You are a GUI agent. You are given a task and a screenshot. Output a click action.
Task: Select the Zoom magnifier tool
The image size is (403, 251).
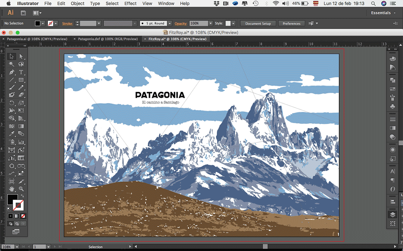click(x=21, y=189)
